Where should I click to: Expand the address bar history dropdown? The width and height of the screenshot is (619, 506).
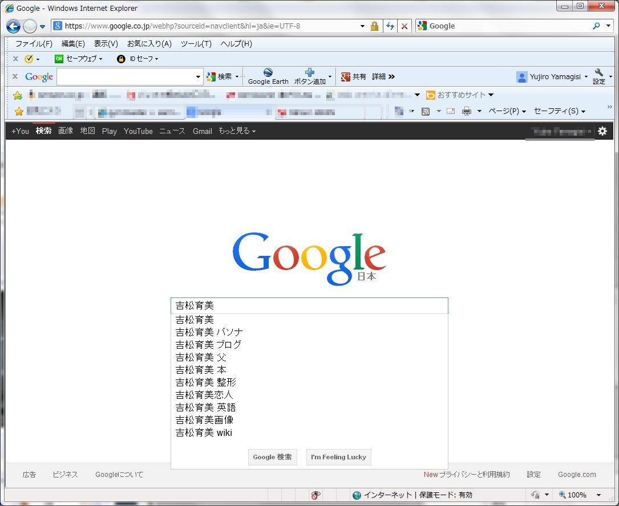[362, 26]
